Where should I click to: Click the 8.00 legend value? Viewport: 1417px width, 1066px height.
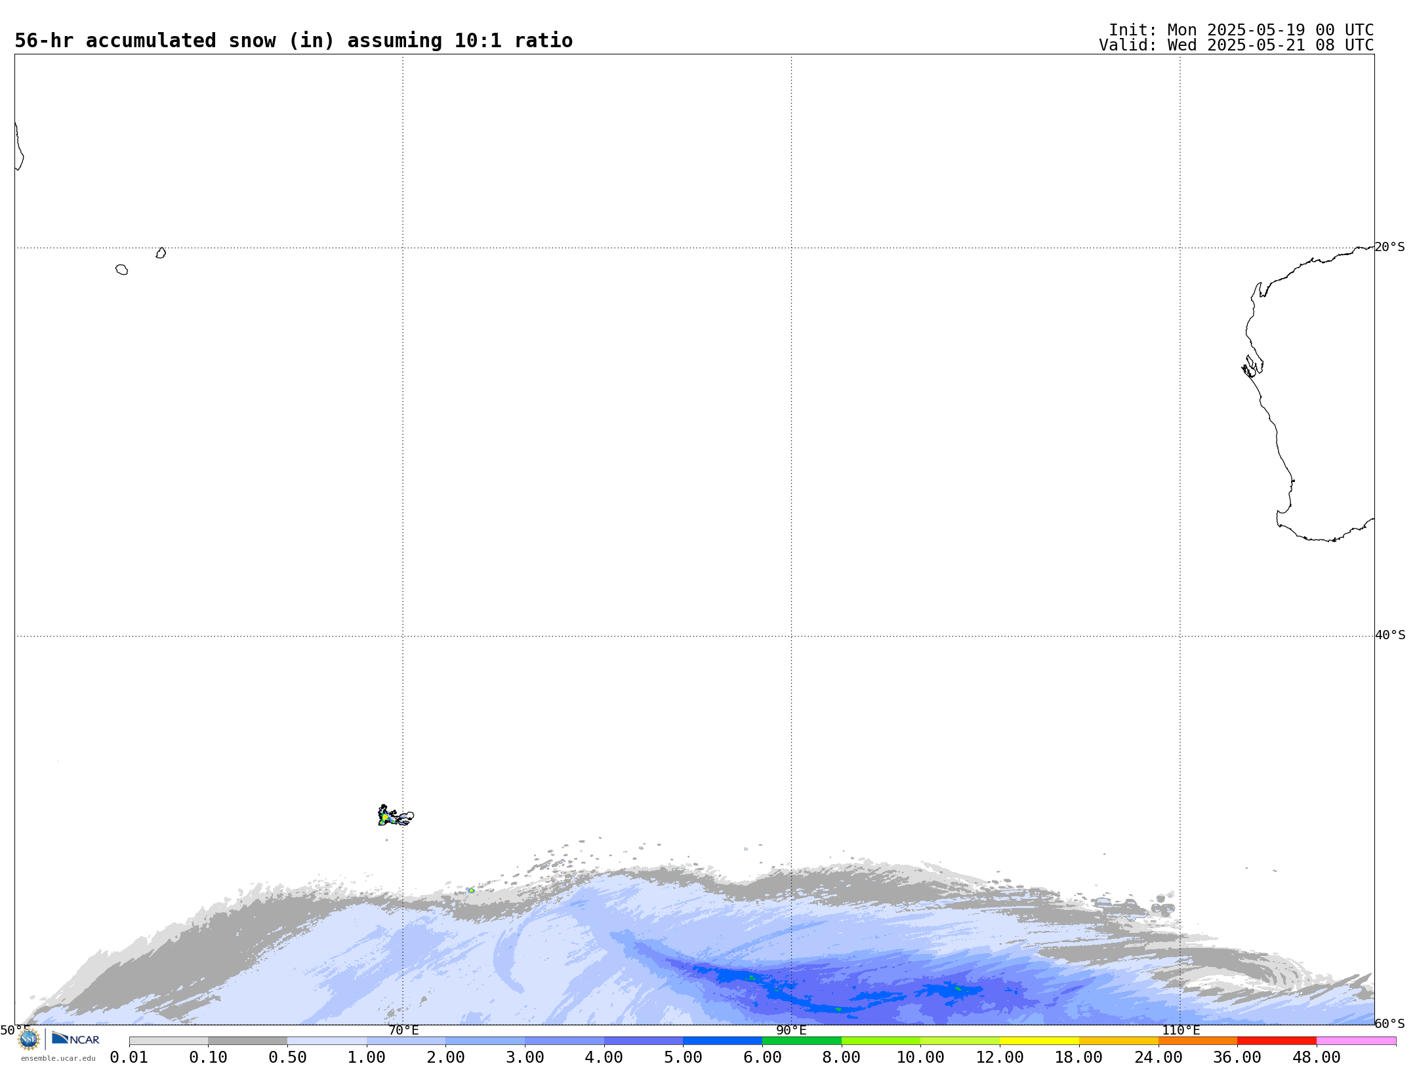tap(842, 1057)
